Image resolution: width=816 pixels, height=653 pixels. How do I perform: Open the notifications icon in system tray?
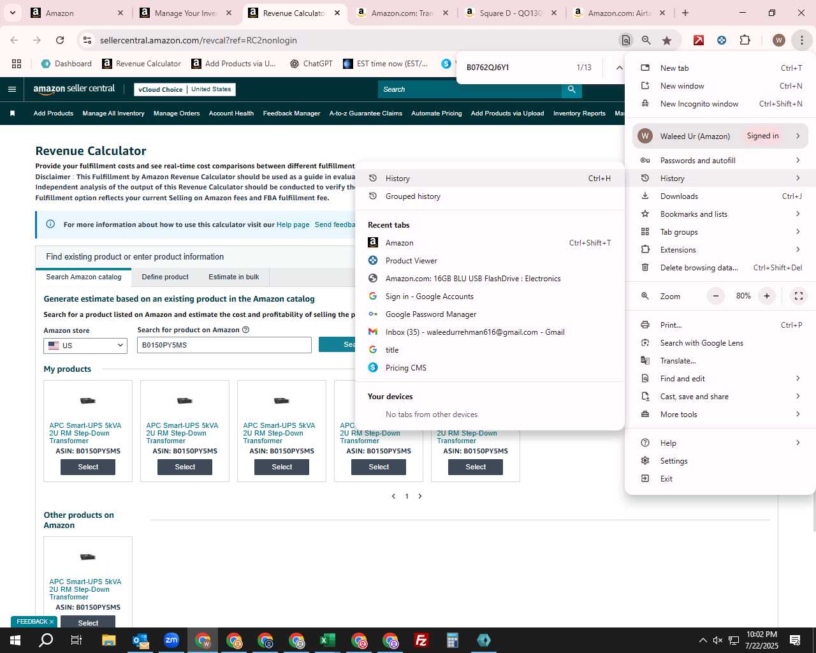(x=795, y=640)
